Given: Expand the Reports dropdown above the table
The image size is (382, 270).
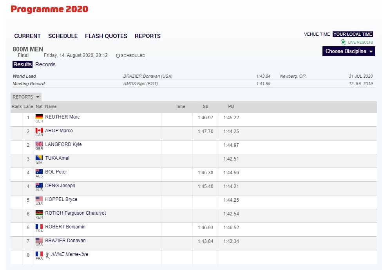Looking at the screenshot, I should click(26, 97).
